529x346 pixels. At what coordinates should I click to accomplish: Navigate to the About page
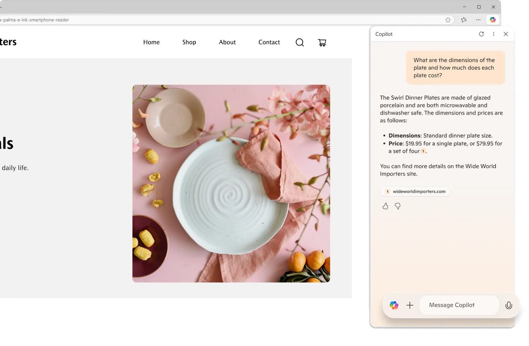coord(227,42)
